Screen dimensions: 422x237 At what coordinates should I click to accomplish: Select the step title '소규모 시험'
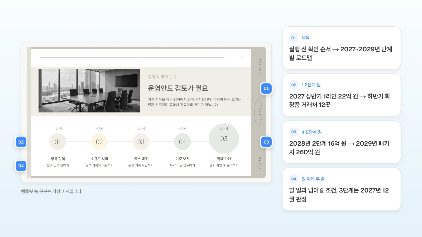(x=99, y=159)
